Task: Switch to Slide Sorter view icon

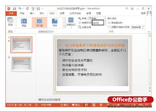Action: [x=94, y=105]
